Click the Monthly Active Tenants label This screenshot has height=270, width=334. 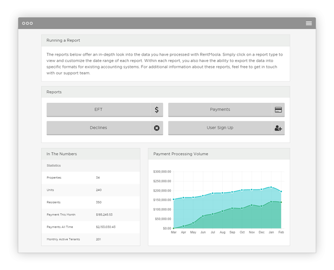point(63,239)
